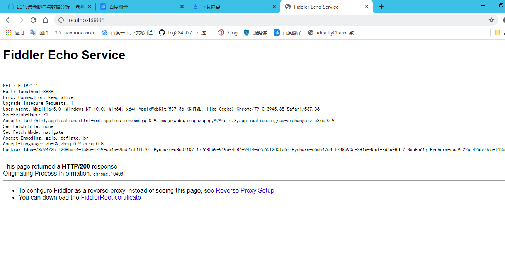Open the blog bookmark
The width and height of the screenshot is (505, 263).
228,33
